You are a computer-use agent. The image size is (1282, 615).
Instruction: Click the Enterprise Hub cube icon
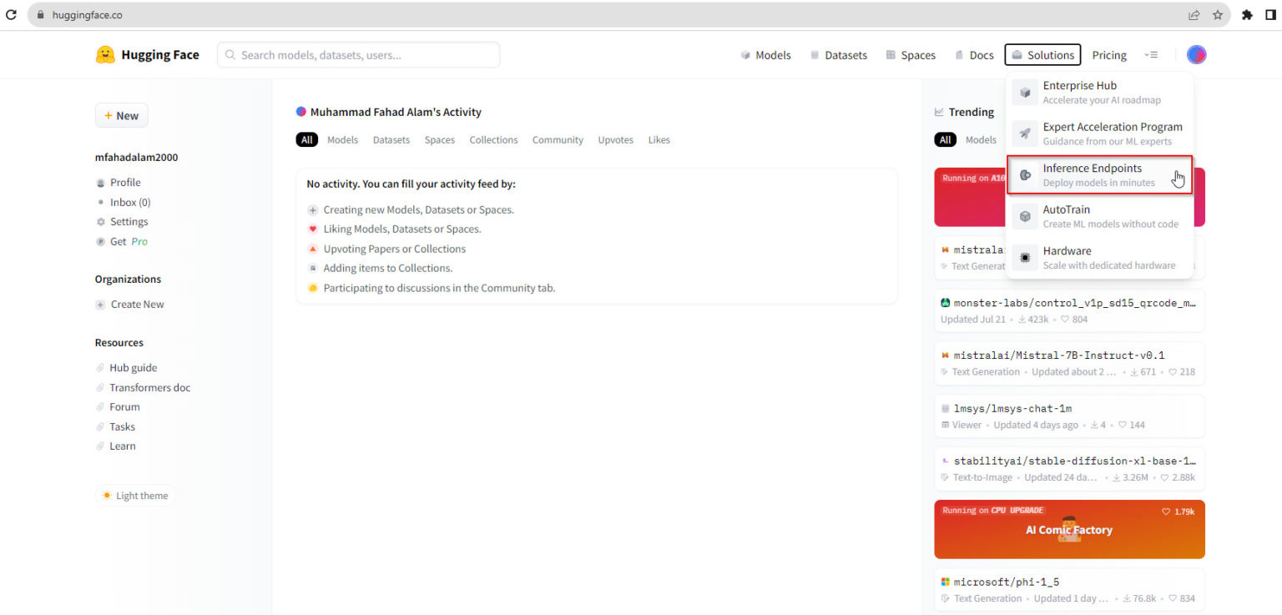pos(1025,93)
